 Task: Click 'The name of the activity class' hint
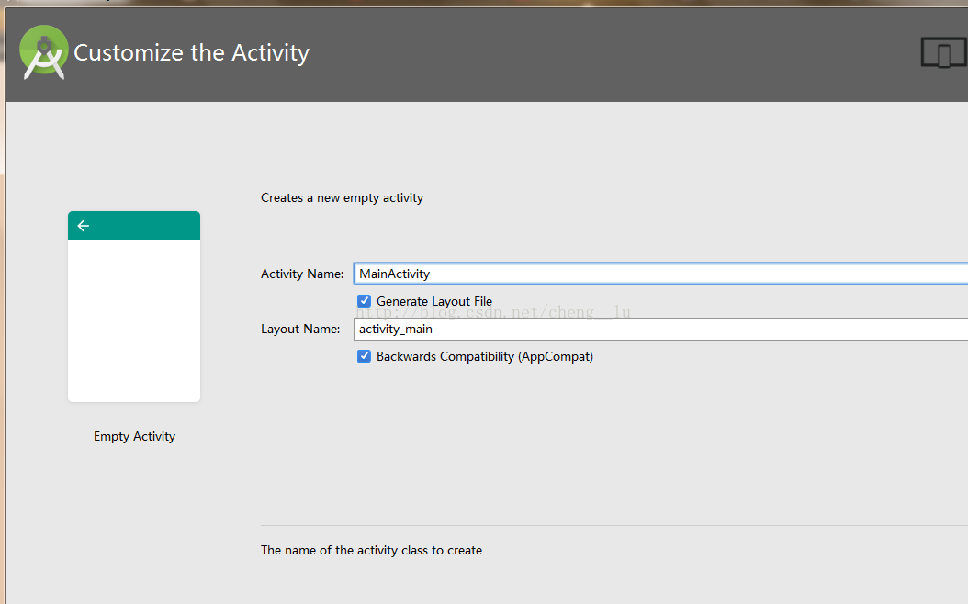point(371,550)
